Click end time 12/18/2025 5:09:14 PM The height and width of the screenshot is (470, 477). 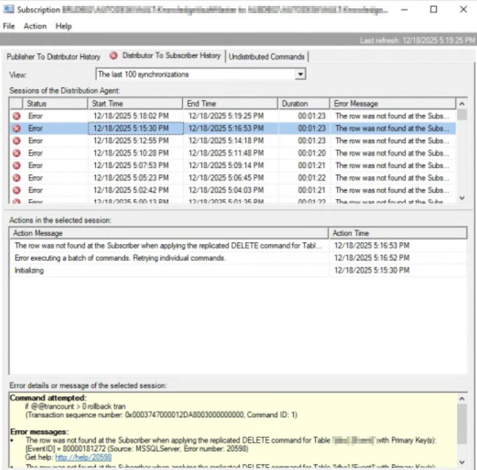click(226, 165)
